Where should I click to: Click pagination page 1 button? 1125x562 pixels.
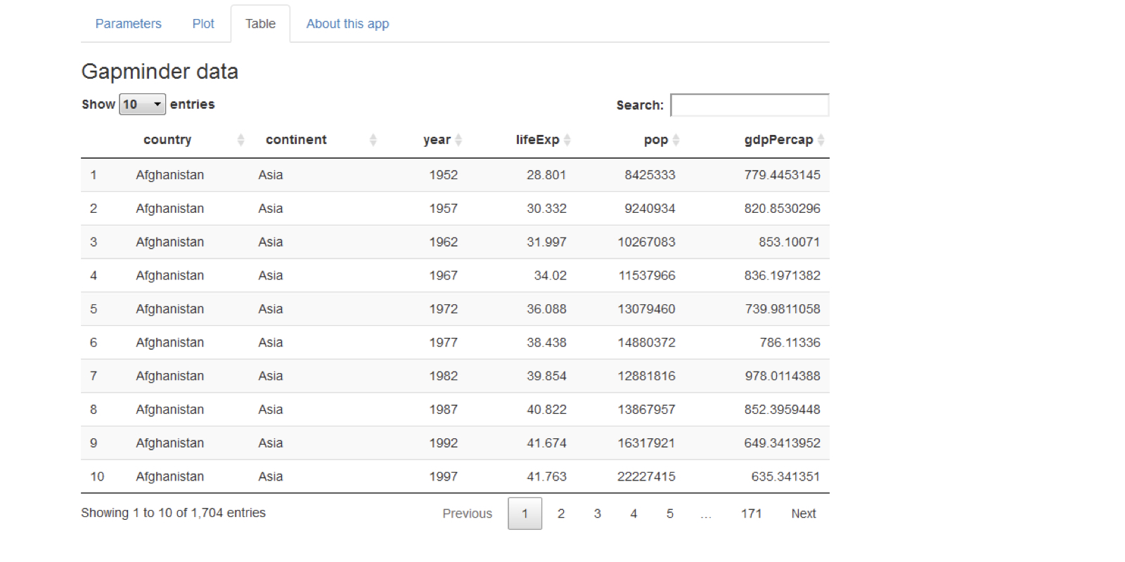[x=525, y=514]
